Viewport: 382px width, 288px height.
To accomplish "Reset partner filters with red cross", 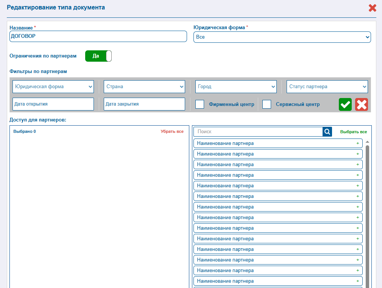I will coord(362,104).
